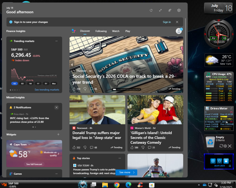Image resolution: width=236 pixels, height=188 pixels.
Task: Switch to the Following tab
Action: 101,31
